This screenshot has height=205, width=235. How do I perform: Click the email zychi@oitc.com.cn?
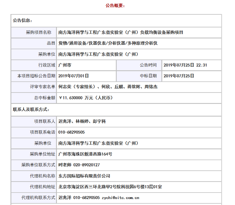click(120, 198)
